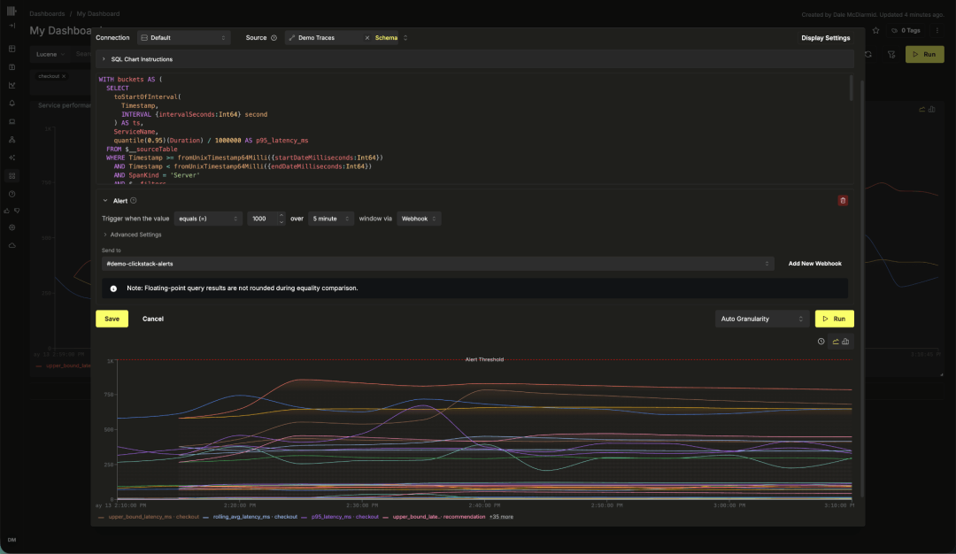This screenshot has width=956, height=554.
Task: Open the Webhook channel dropdown
Action: tap(418, 219)
